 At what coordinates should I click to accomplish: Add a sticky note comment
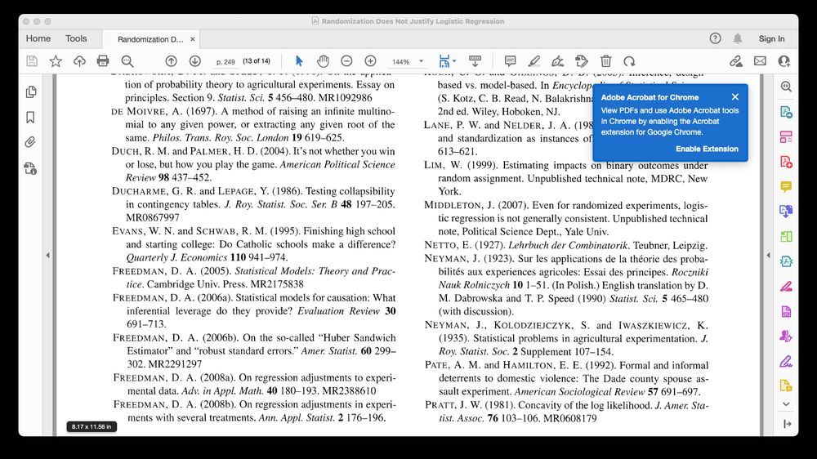point(510,61)
